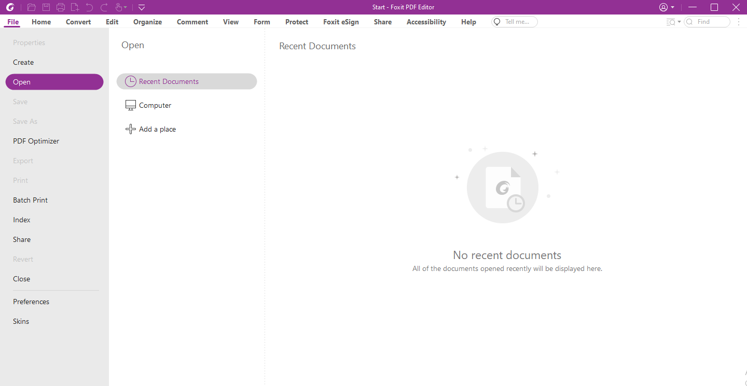This screenshot has width=747, height=386.
Task: Click Share in the File sidebar
Action: tap(54, 239)
